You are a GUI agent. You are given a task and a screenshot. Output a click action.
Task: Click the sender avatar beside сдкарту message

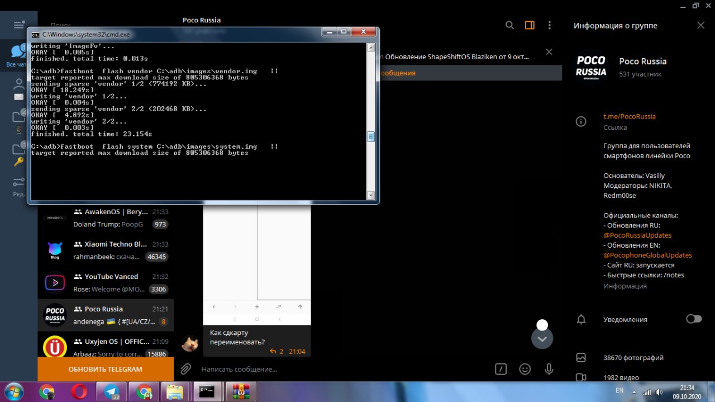[190, 343]
